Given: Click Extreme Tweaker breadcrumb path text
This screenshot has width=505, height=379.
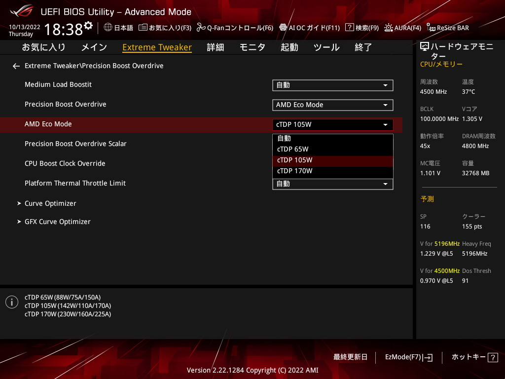Looking at the screenshot, I should pyautogui.click(x=94, y=66).
